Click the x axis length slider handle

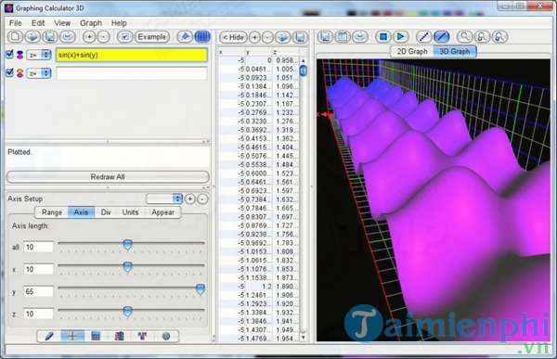click(x=127, y=266)
